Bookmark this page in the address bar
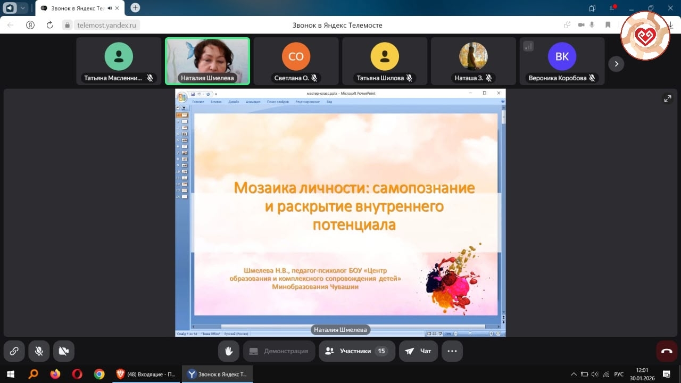The width and height of the screenshot is (681, 383). click(x=608, y=25)
